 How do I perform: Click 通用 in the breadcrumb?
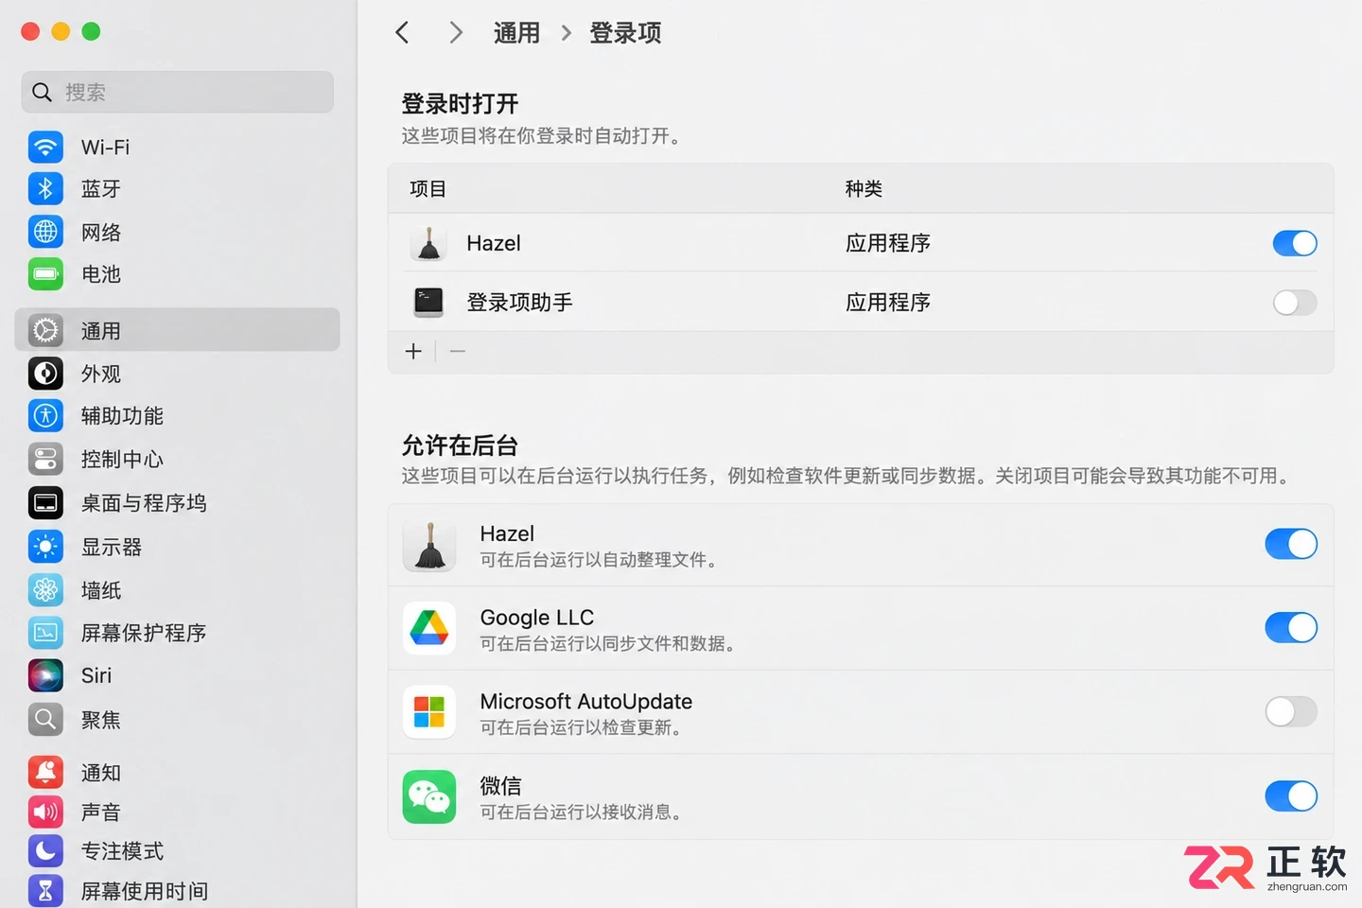coord(516,33)
